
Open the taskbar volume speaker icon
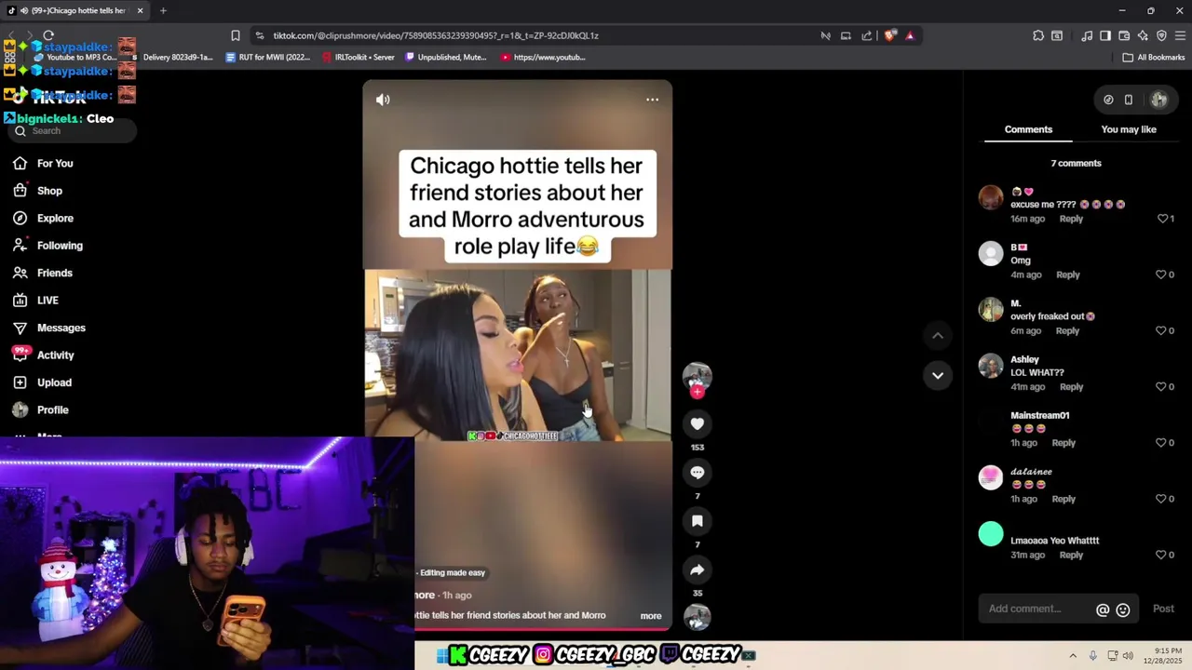[1129, 656]
